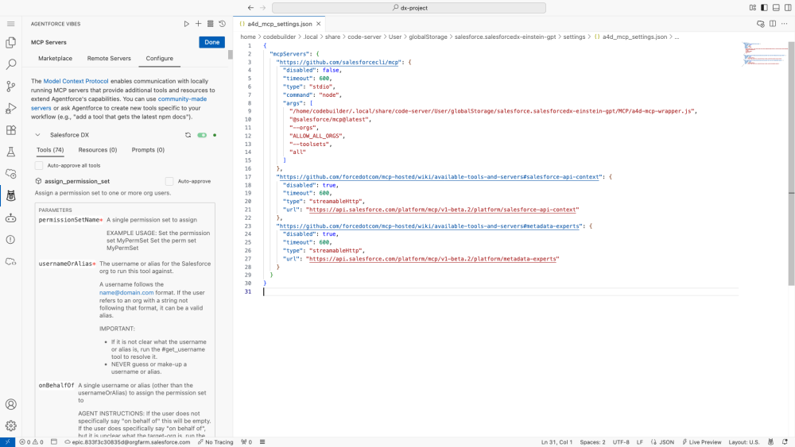Open the cloud view at bottom of activity bar

[x=10, y=262]
